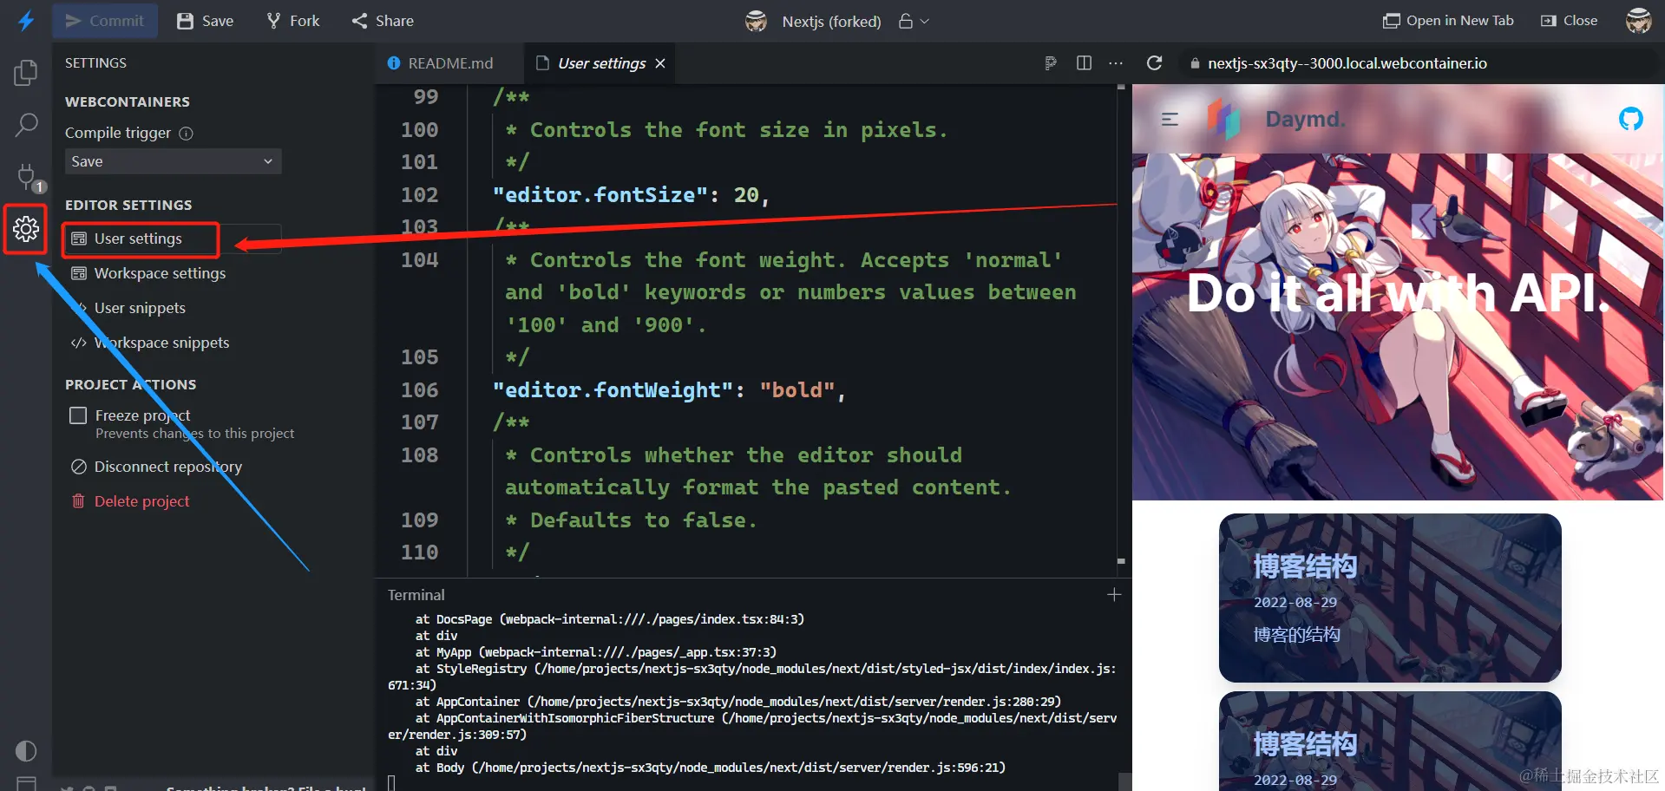Click Disconnect repository

point(156,467)
